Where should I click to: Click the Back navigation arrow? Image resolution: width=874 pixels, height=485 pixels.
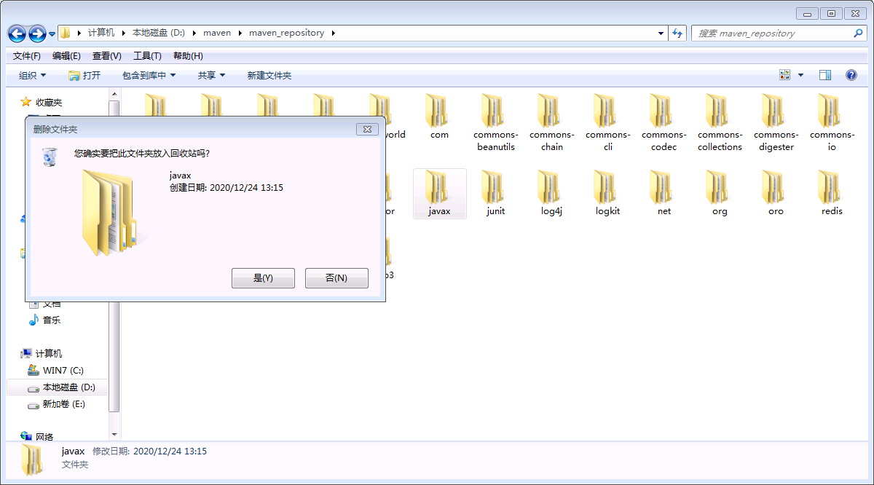[x=17, y=33]
